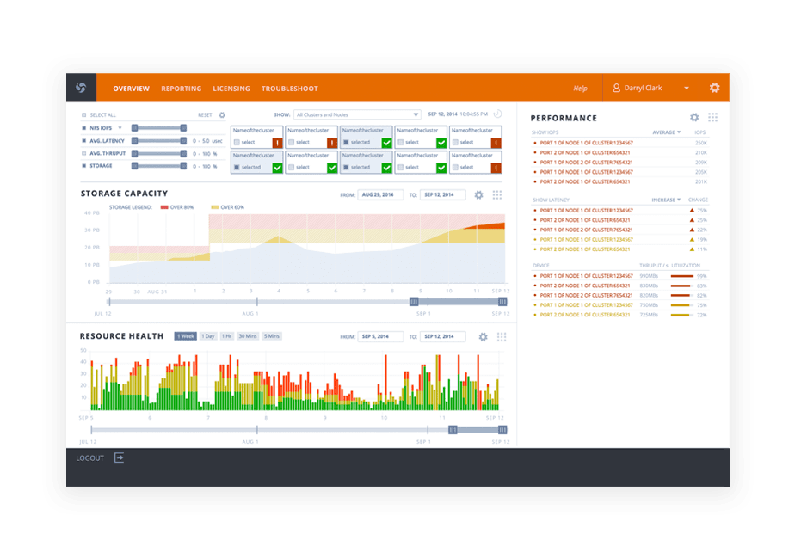This screenshot has height=559, width=795.
Task: Enable the Avg. Thruput checkbox
Action: (84, 153)
